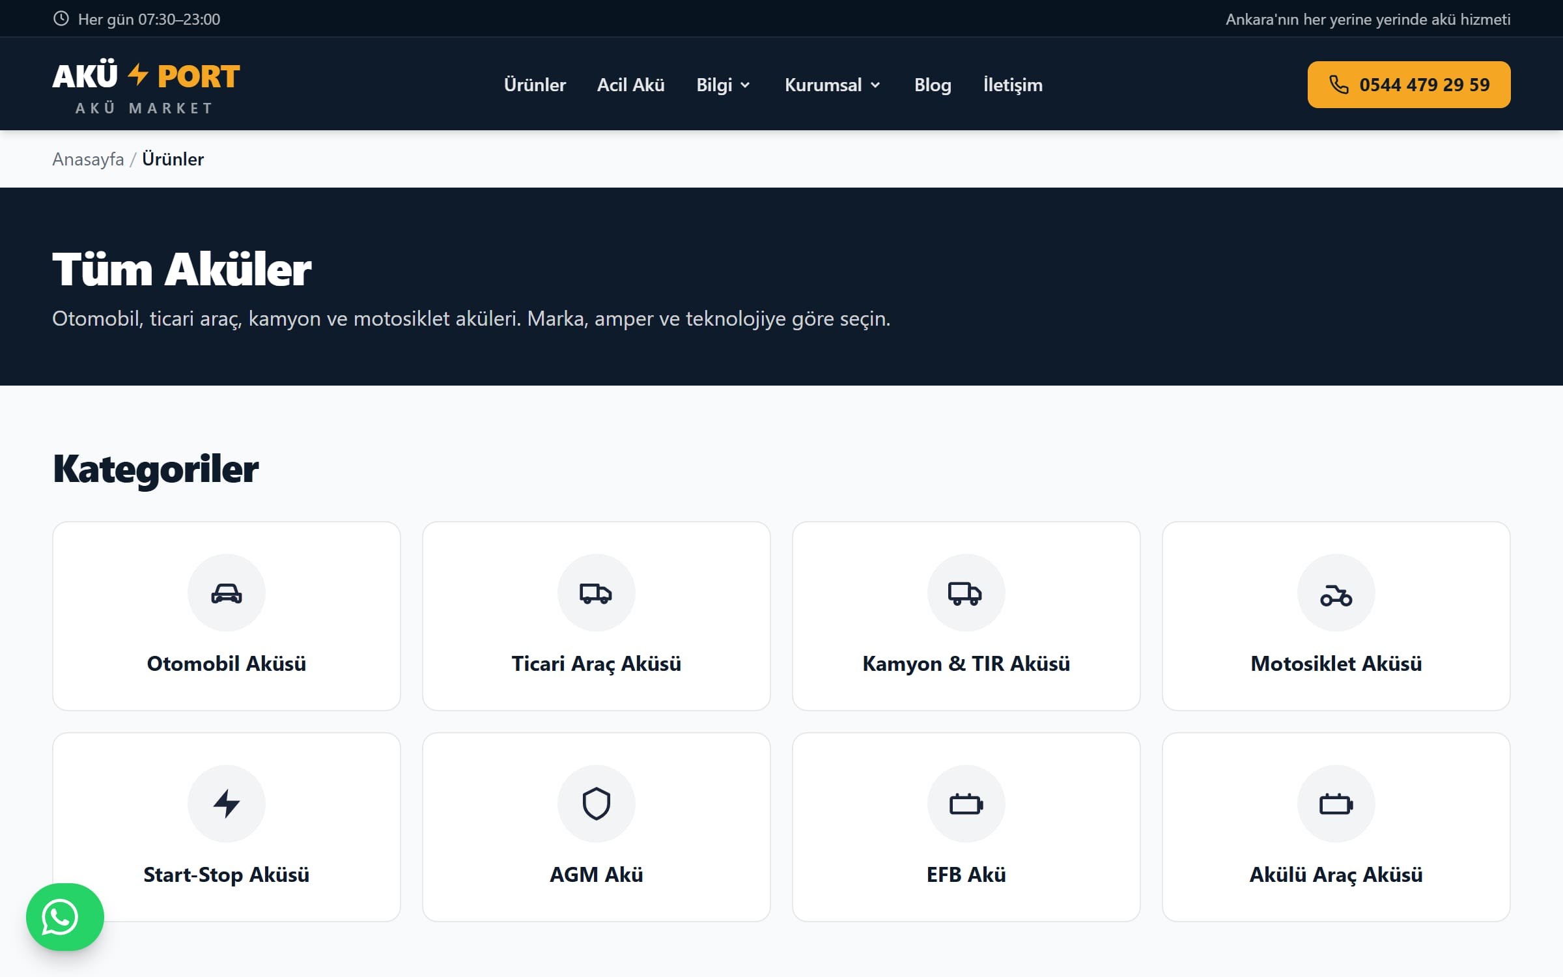
Task: Open the Blog menu link
Action: click(933, 85)
